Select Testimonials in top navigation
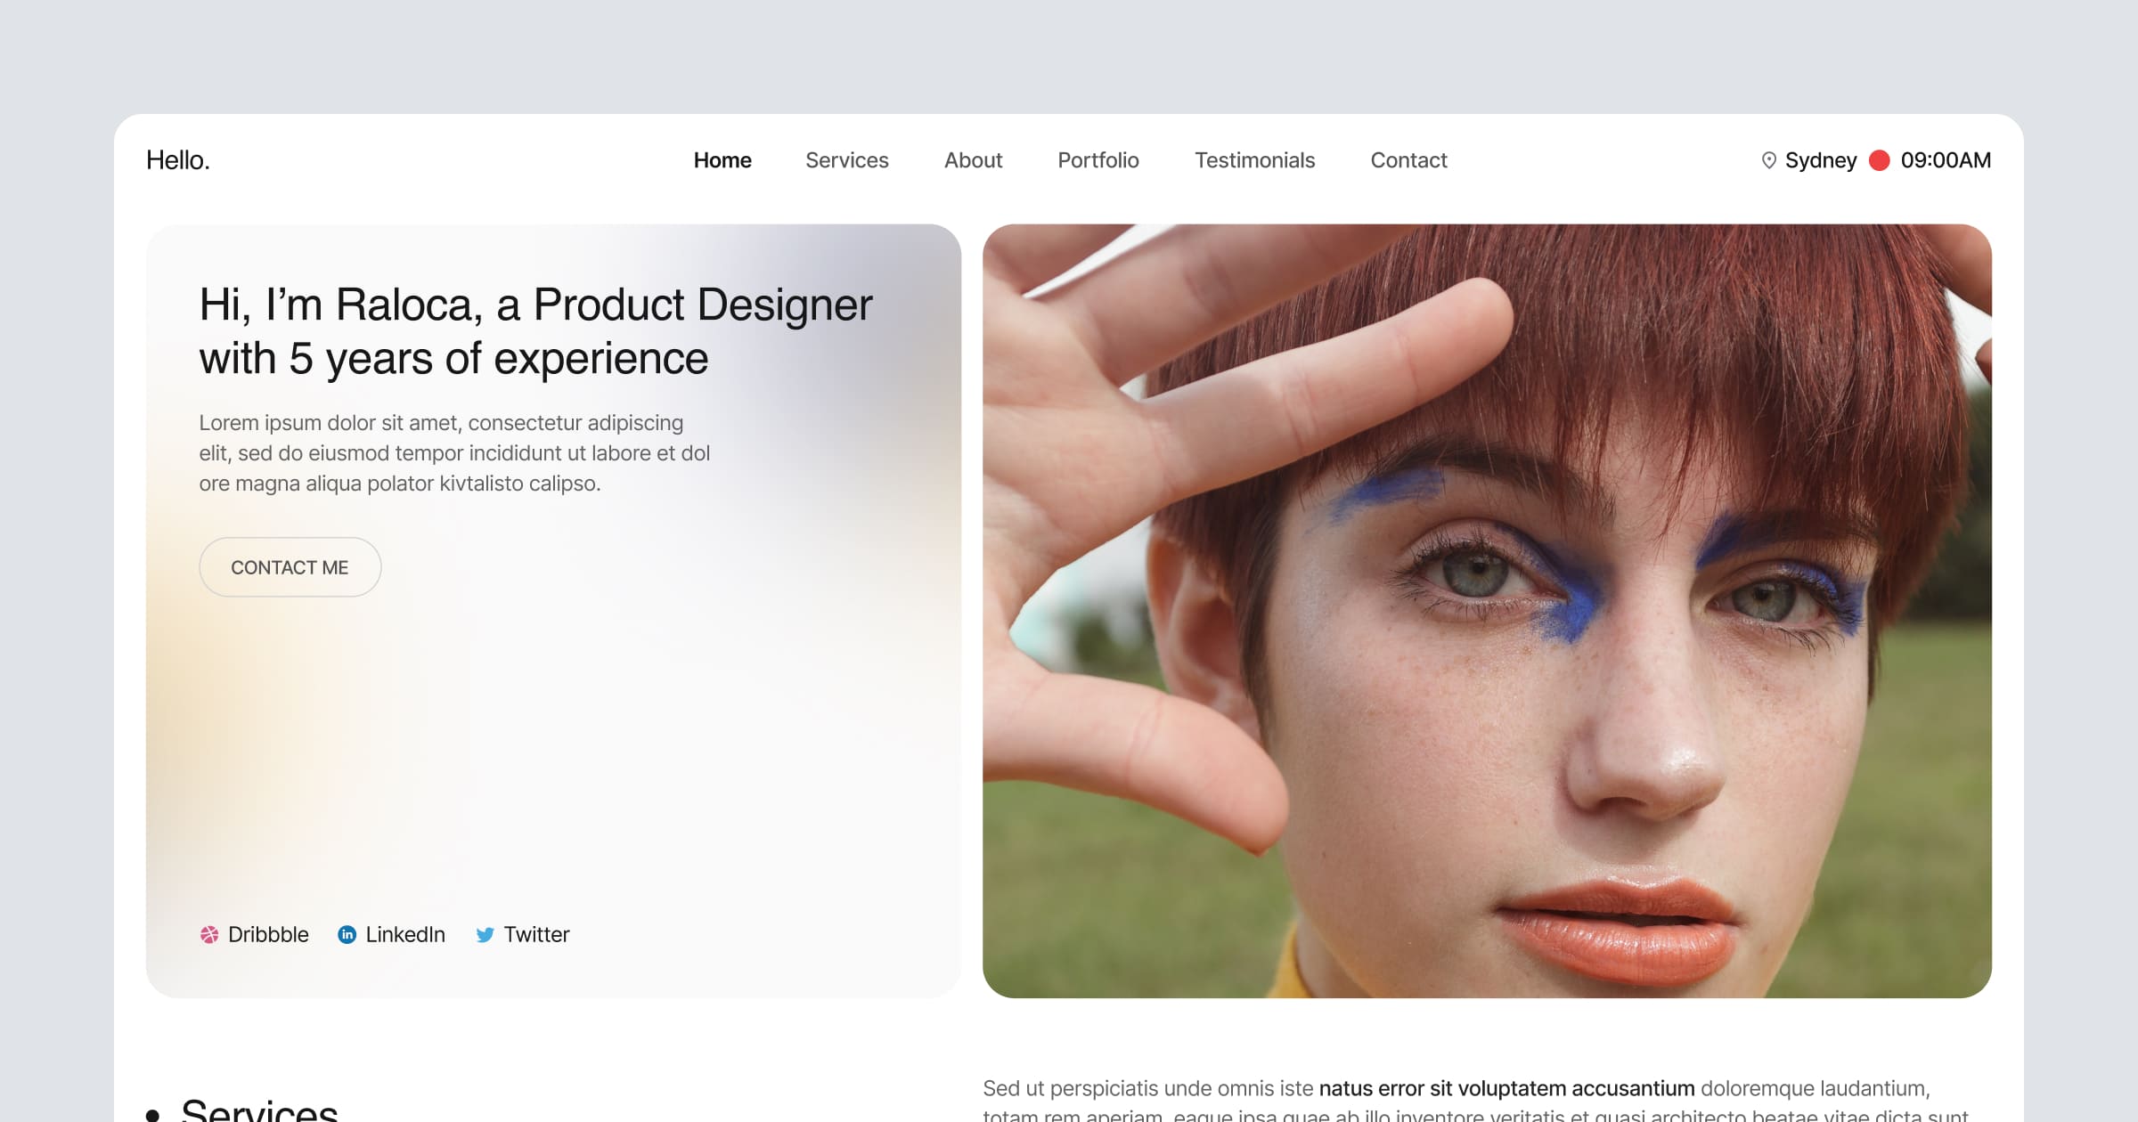This screenshot has width=2138, height=1122. point(1254,160)
